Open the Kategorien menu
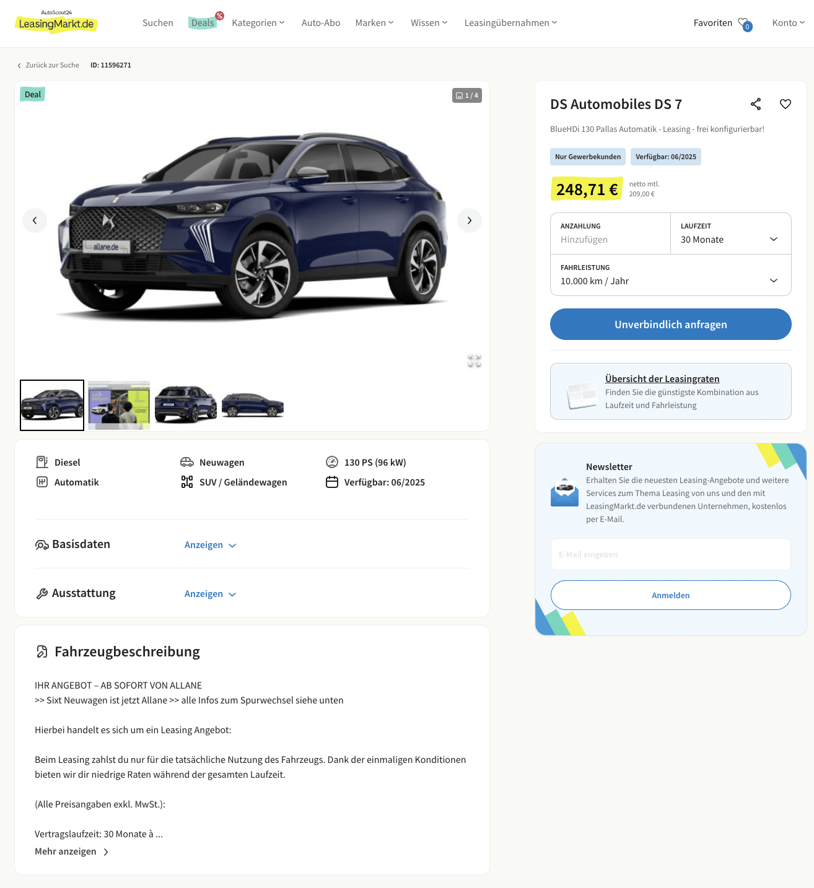 pos(258,23)
